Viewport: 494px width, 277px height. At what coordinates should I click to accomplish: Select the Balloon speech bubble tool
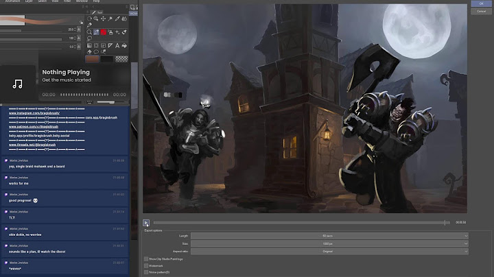(96, 52)
